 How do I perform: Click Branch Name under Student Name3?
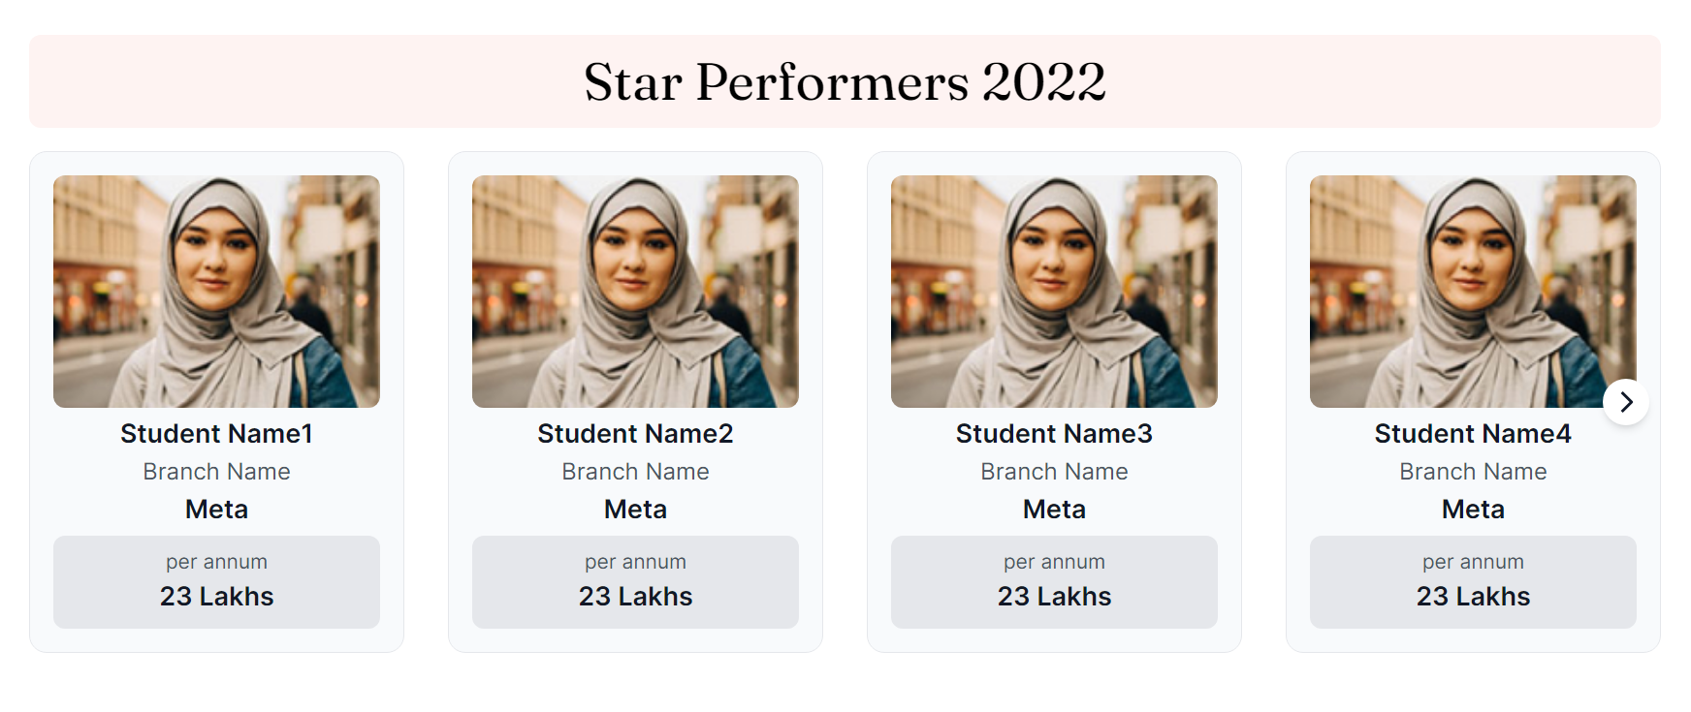click(x=1054, y=472)
